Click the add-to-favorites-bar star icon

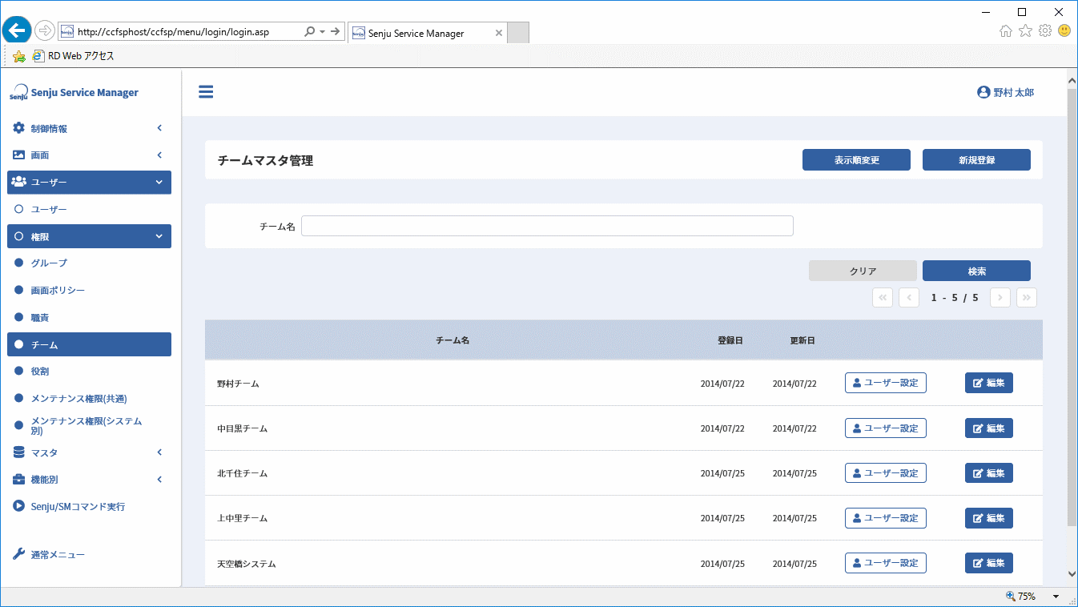point(19,56)
